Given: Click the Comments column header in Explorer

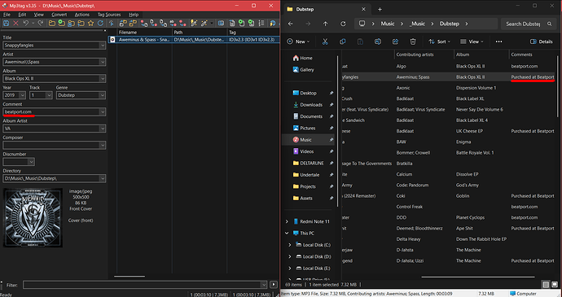Looking at the screenshot, I should [521, 55].
